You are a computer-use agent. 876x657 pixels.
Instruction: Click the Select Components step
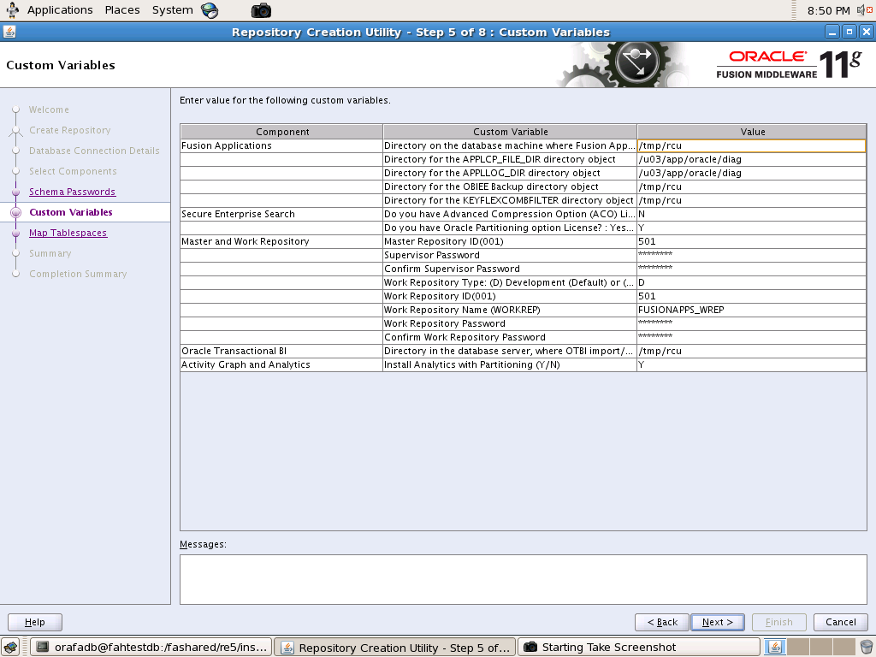pyautogui.click(x=73, y=171)
